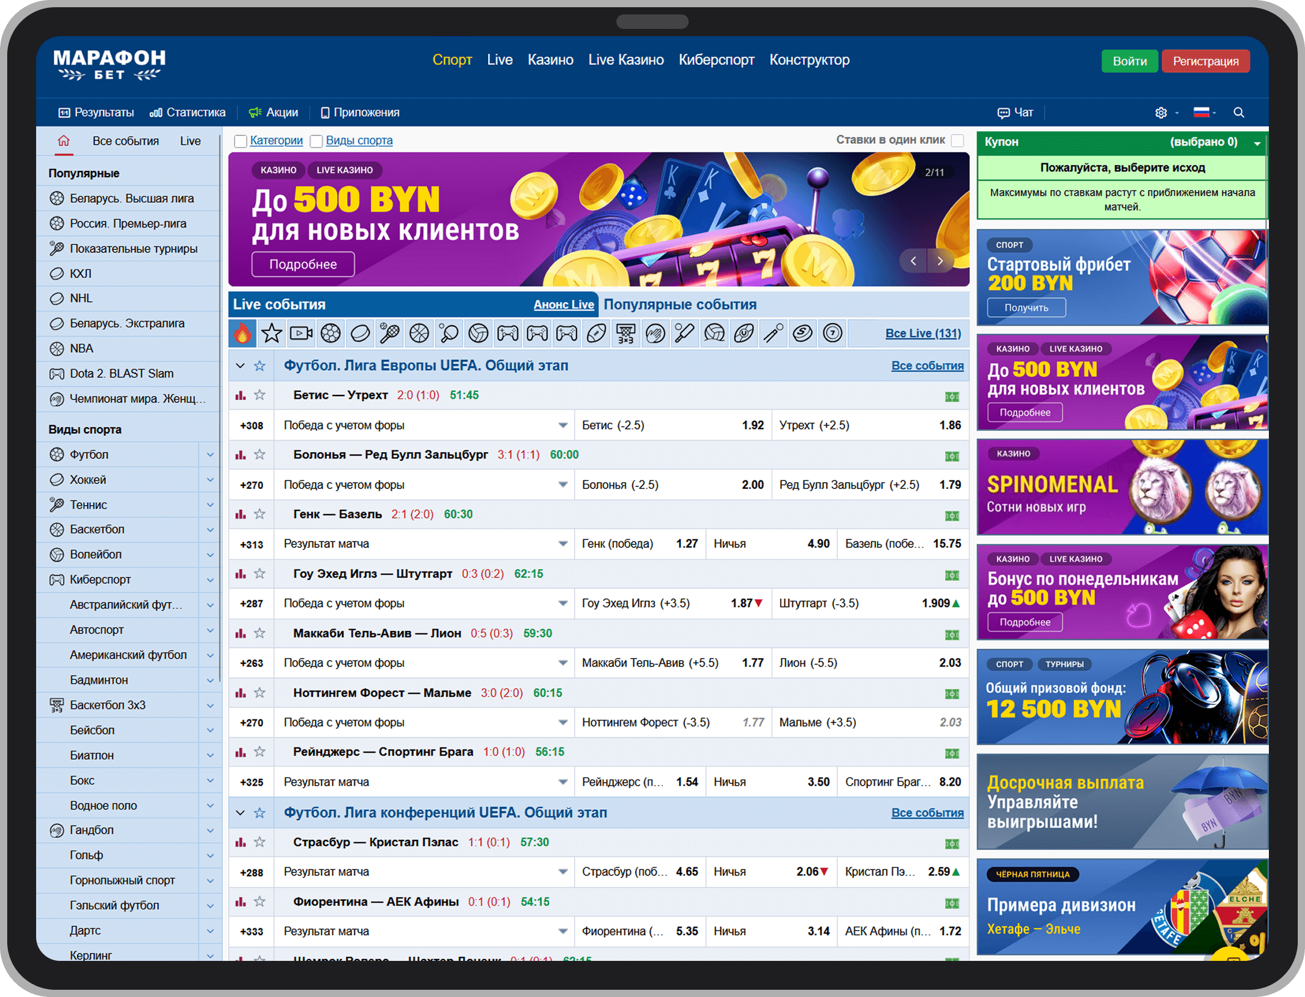Viewport: 1305px width, 997px height.
Task: Filter live events by table tennis icon
Action: (449, 333)
